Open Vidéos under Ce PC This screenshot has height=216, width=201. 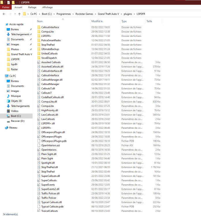tap(15, 111)
